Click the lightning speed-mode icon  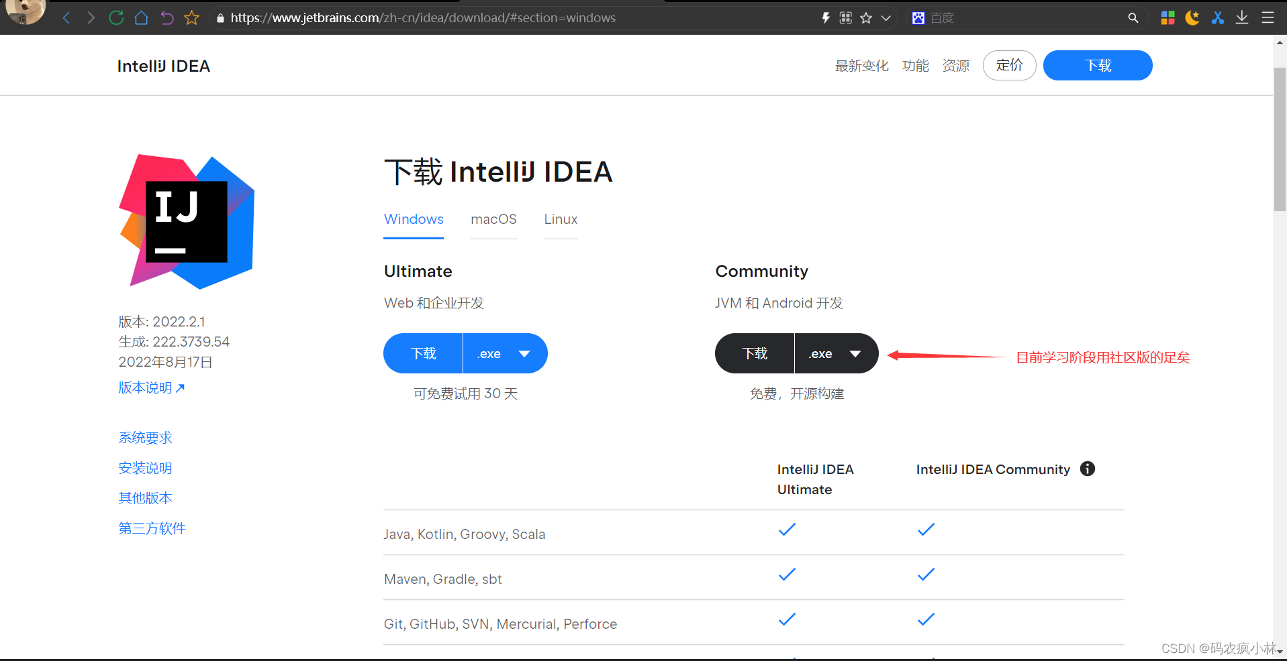826,18
